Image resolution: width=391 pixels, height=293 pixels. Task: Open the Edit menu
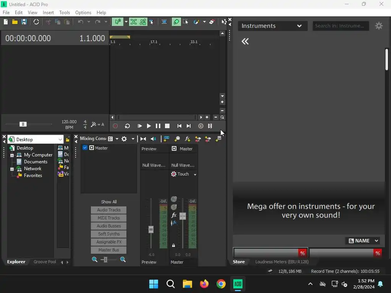click(19, 13)
